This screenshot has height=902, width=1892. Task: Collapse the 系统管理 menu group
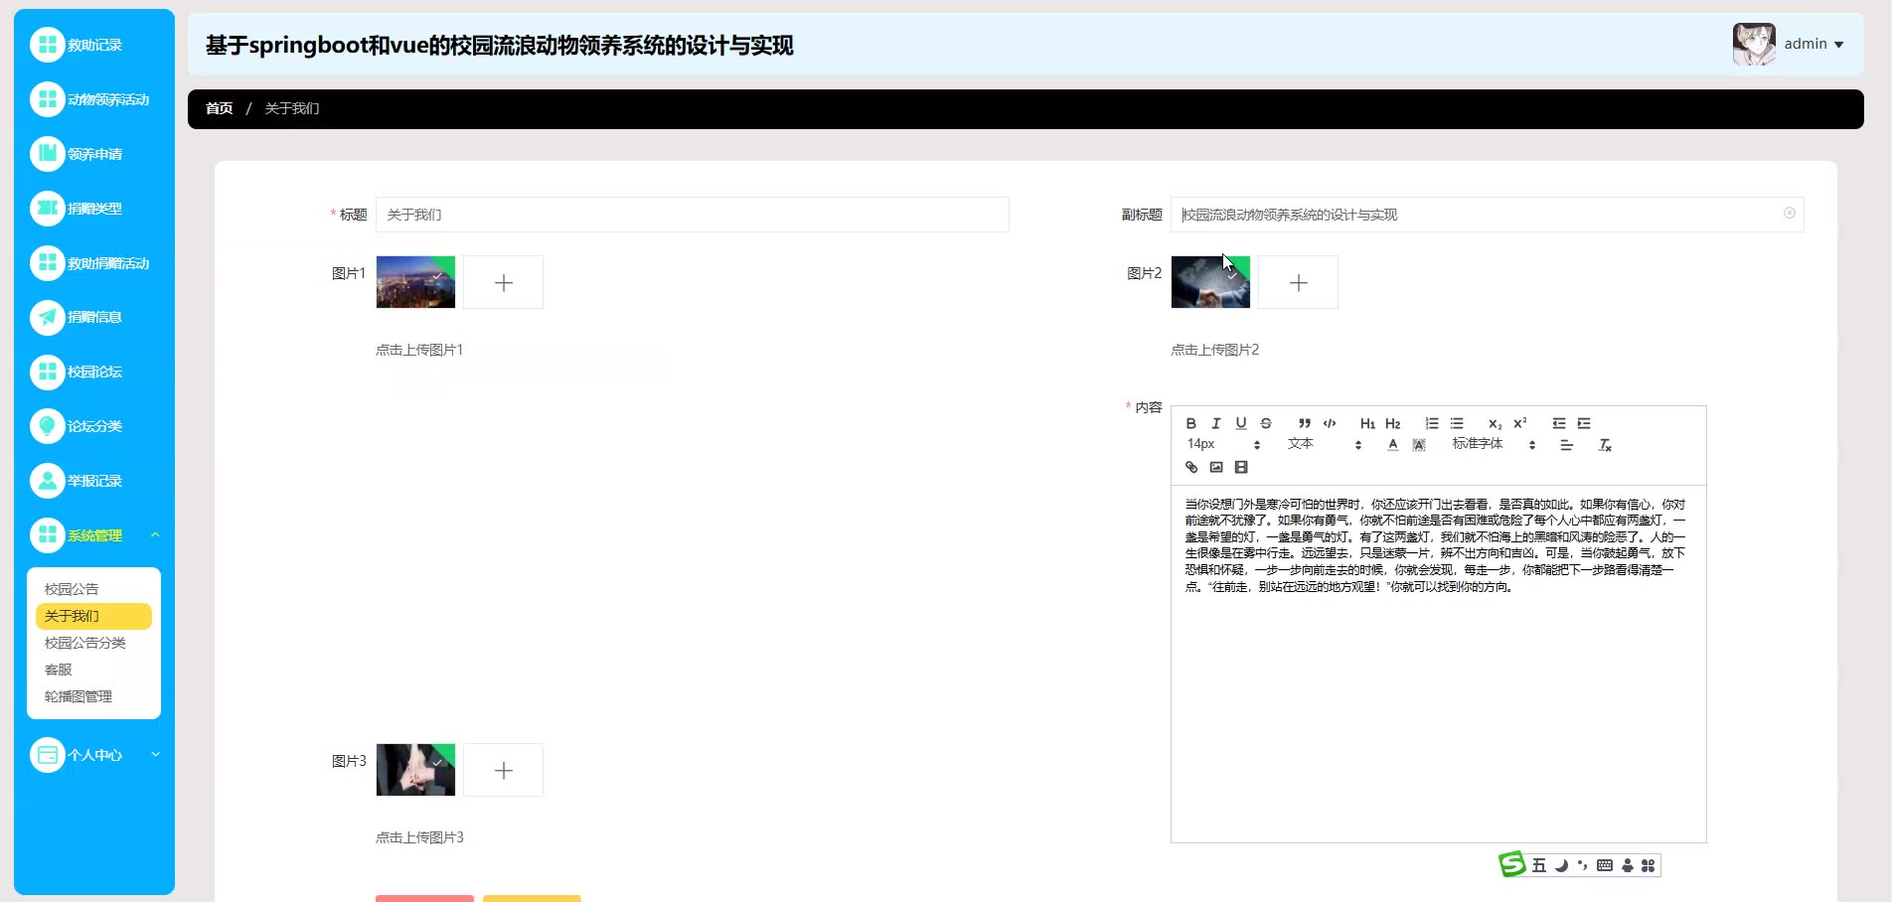click(x=94, y=535)
